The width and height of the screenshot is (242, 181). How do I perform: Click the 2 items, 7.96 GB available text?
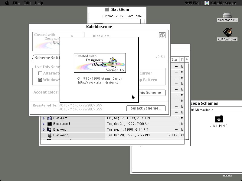(122, 16)
